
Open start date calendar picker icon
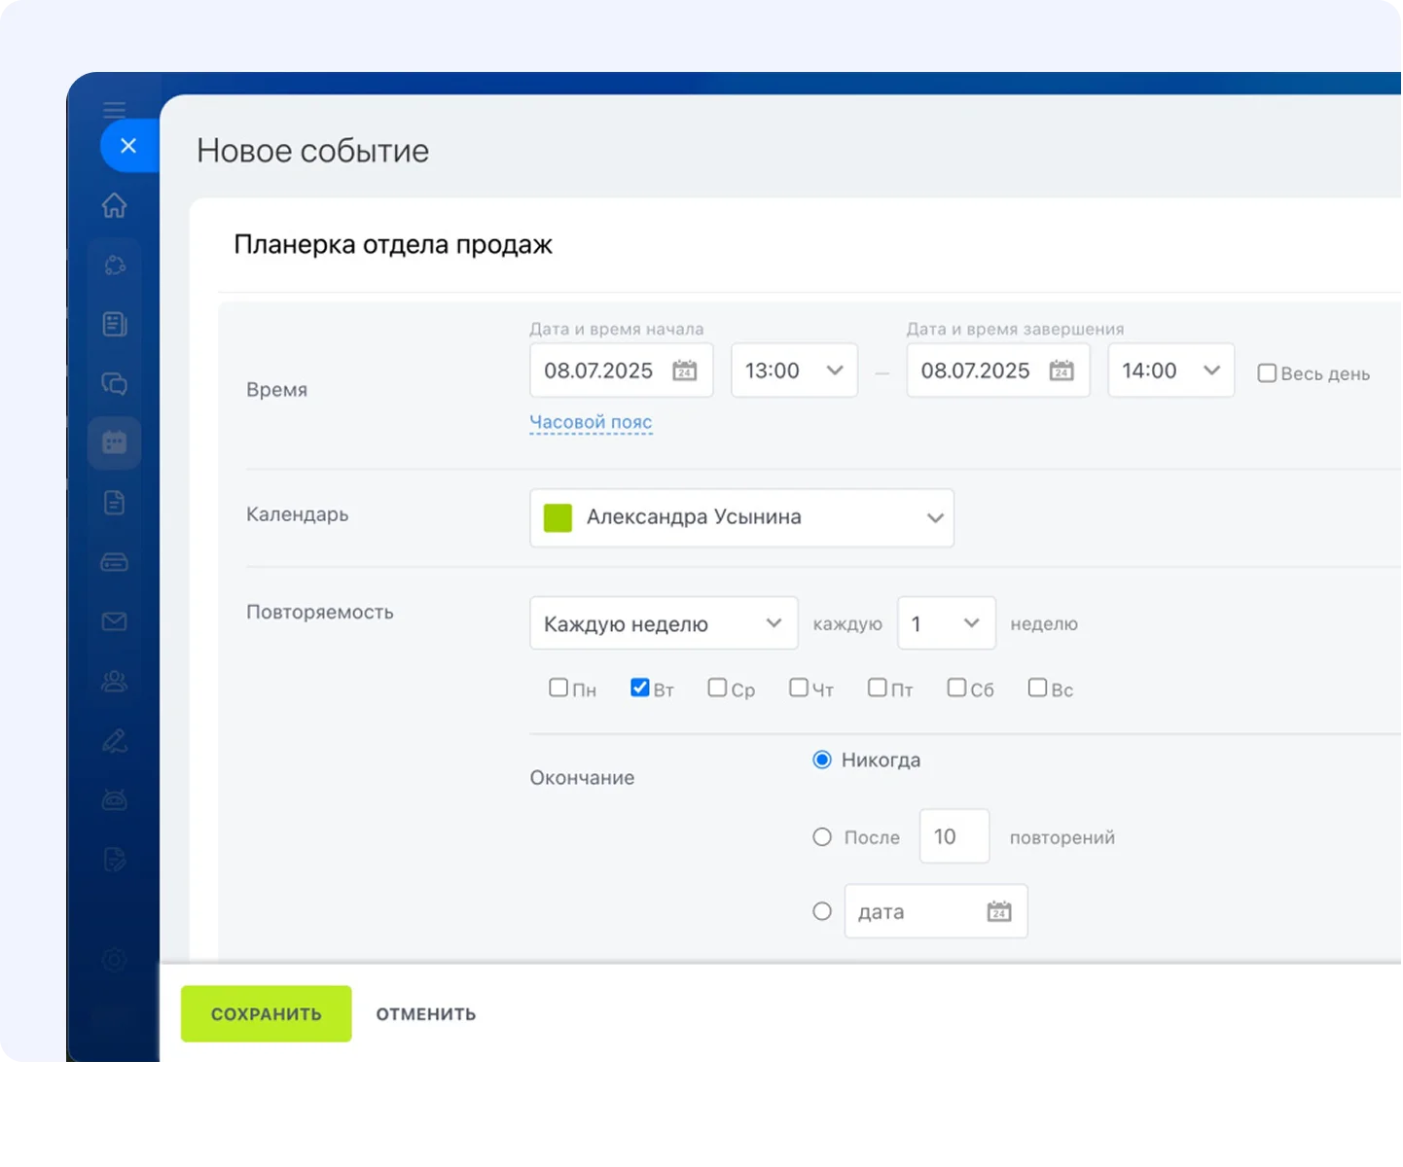(x=685, y=371)
